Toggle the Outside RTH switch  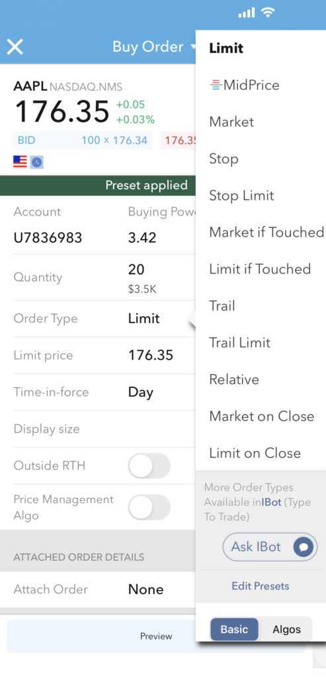point(149,465)
